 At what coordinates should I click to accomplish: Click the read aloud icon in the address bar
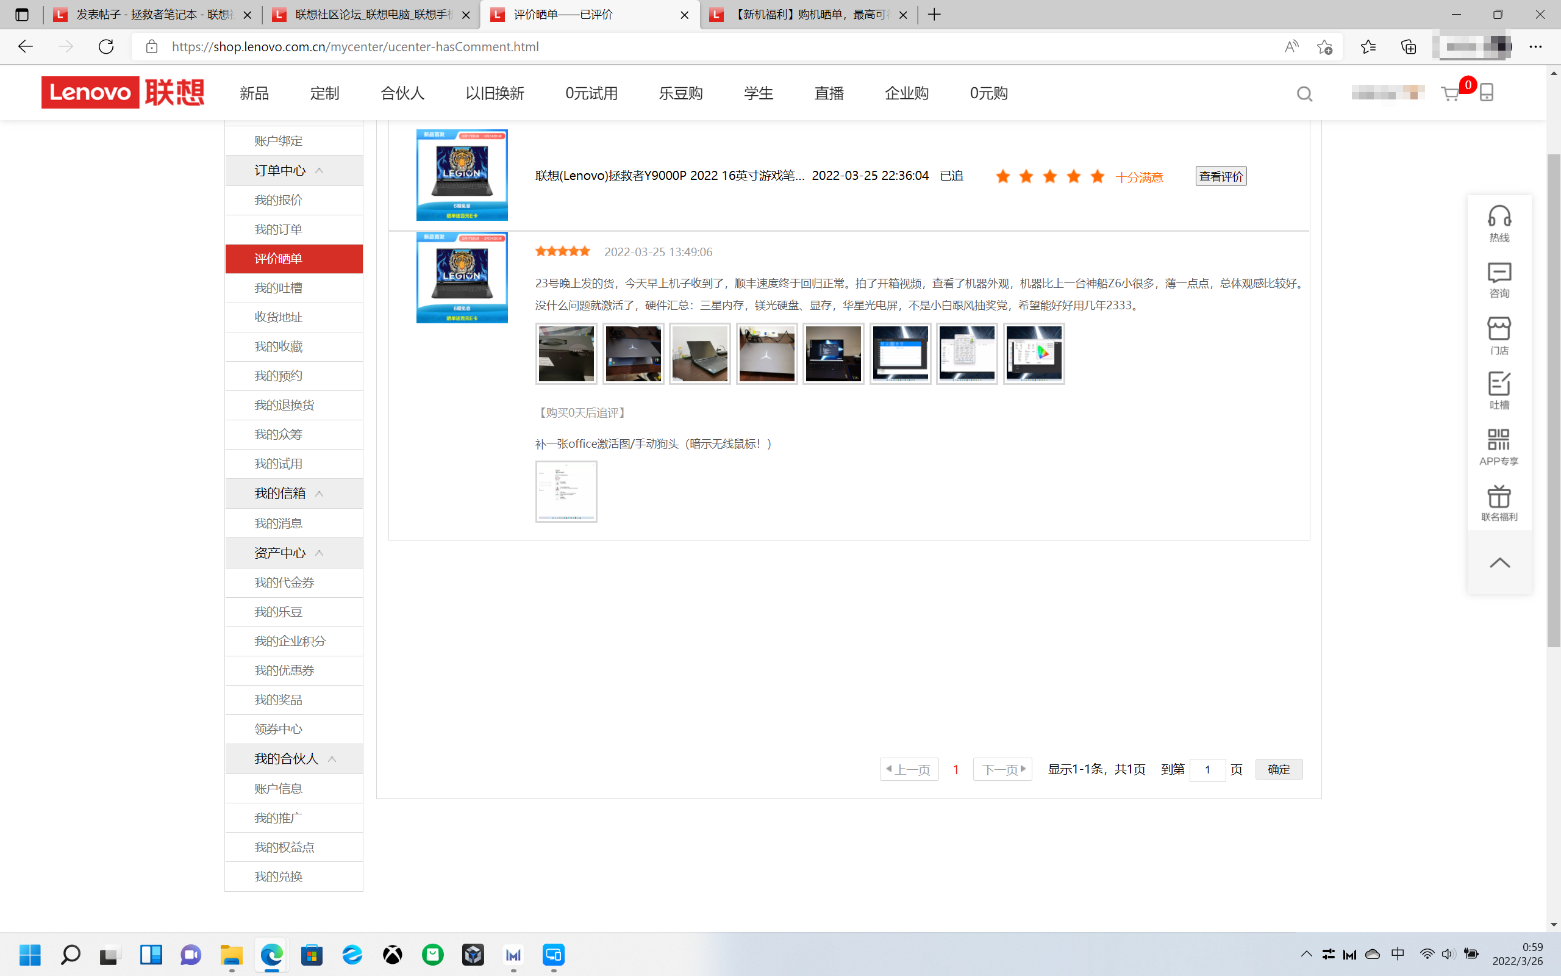pyautogui.click(x=1291, y=46)
